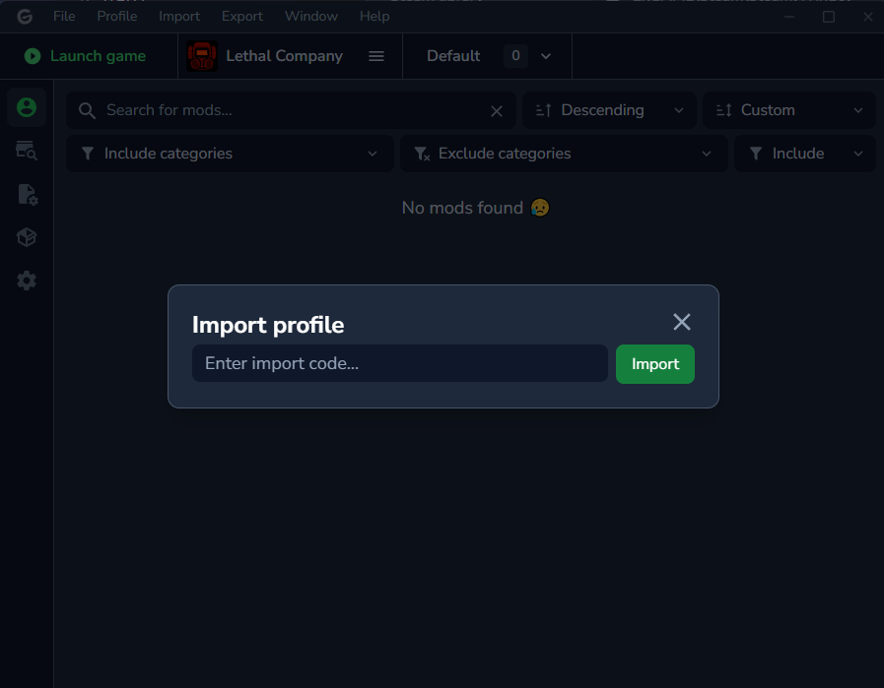The height and width of the screenshot is (688, 884).
Task: Open the File menu
Action: tap(64, 16)
